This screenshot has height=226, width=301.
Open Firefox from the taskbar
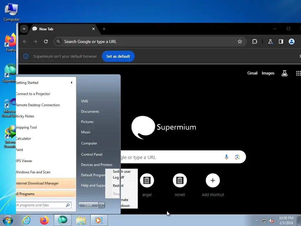pos(44,220)
